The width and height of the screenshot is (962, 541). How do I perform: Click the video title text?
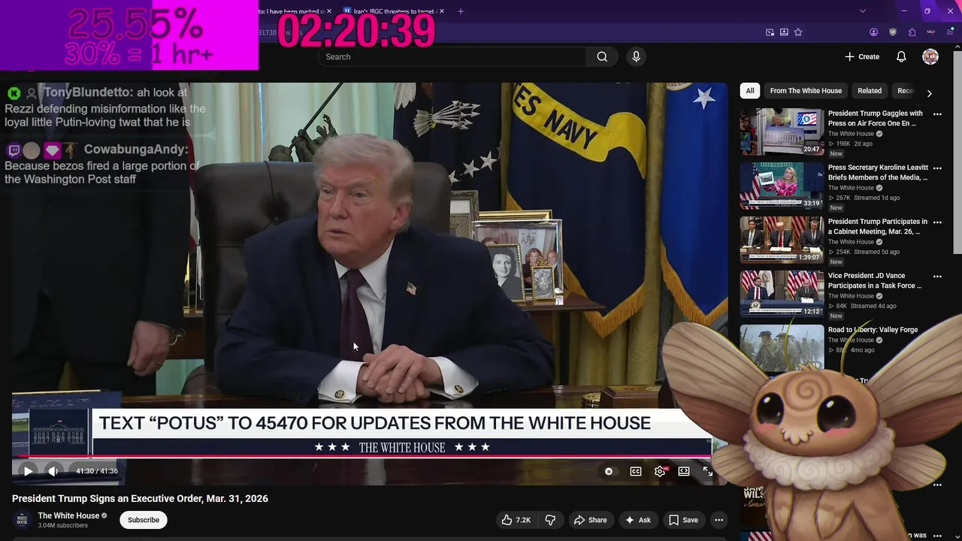140,499
